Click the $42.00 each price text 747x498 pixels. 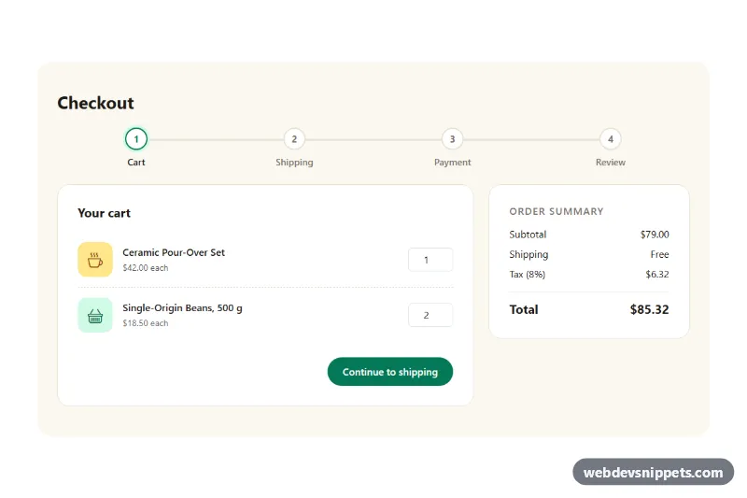click(146, 268)
